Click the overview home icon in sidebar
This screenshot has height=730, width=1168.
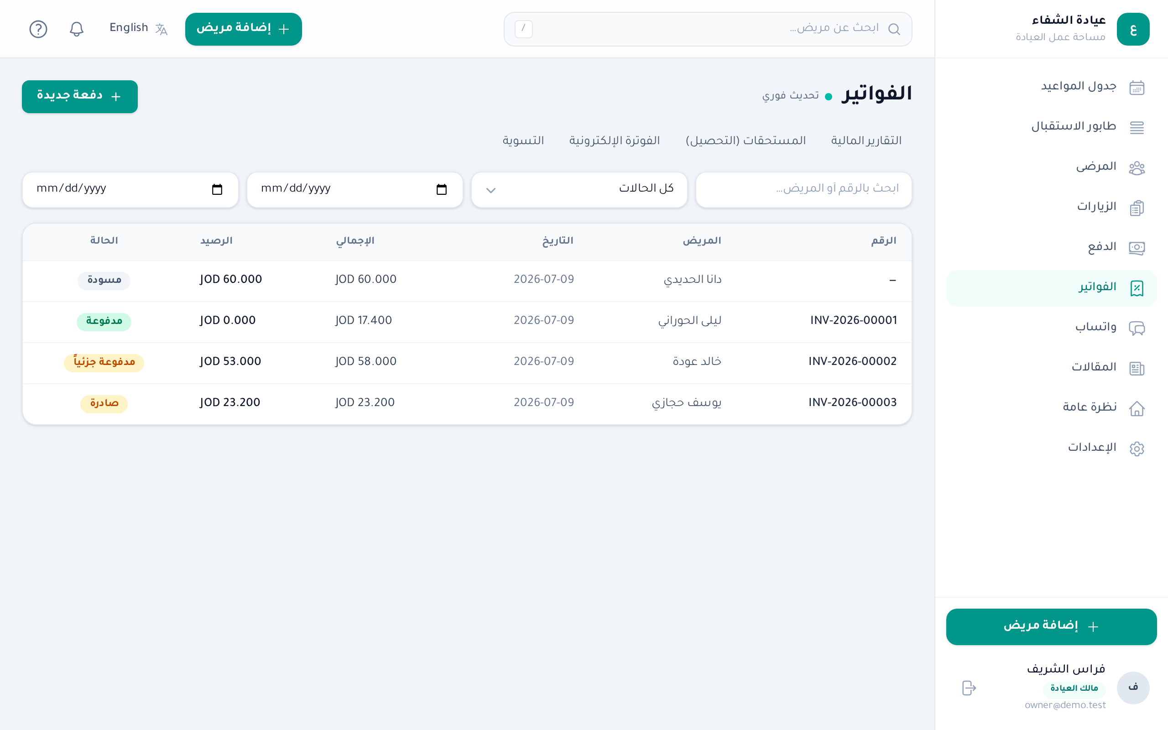(1137, 408)
